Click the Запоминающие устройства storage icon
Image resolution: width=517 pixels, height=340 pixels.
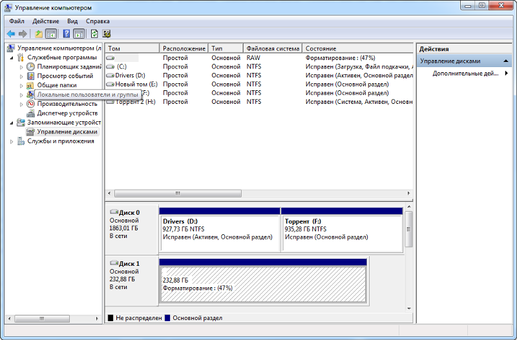point(21,122)
